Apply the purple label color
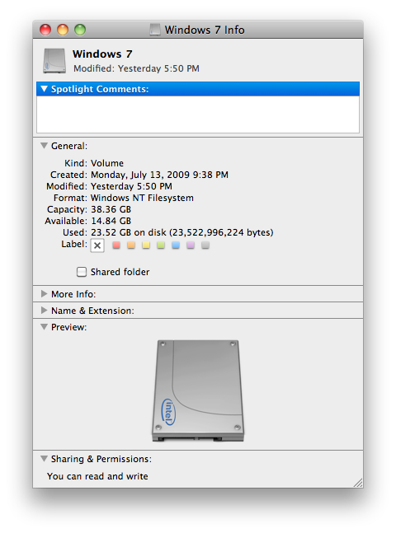Screen dimensions: 396x533 [191, 245]
